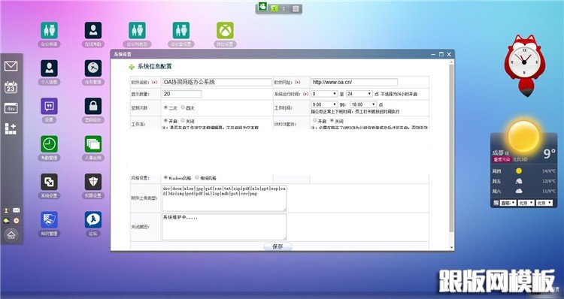Open mail from the sidebar envelope icon

(x=11, y=66)
